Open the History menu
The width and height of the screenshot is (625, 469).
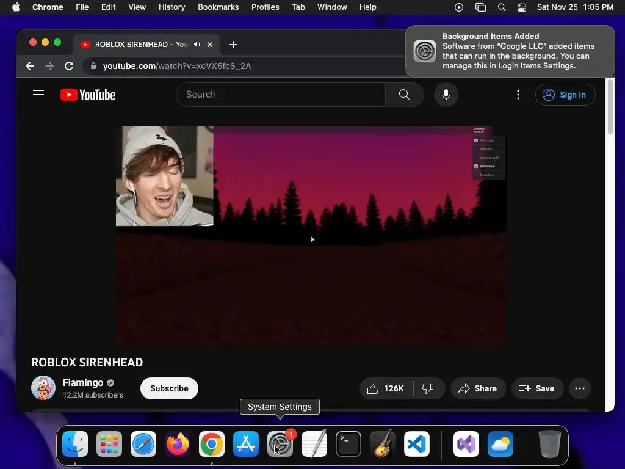point(172,7)
